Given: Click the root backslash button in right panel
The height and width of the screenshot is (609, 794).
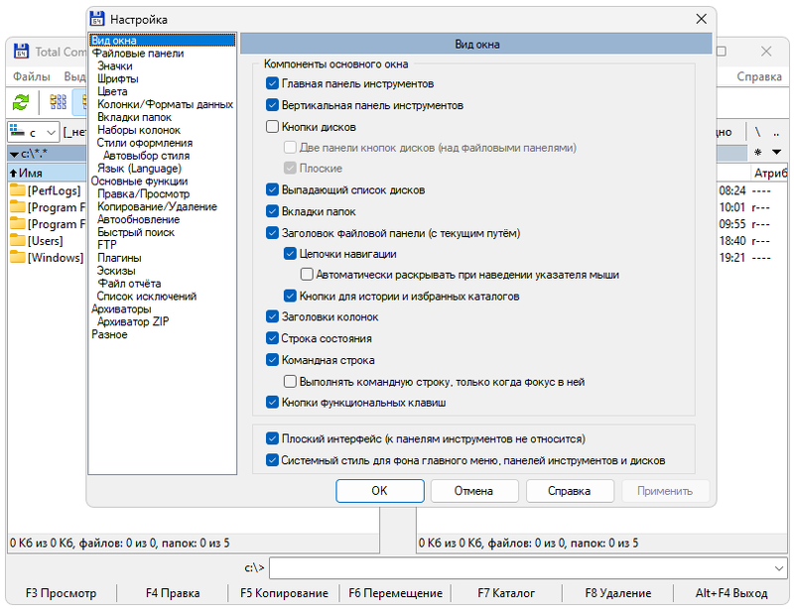Looking at the screenshot, I should [x=757, y=132].
